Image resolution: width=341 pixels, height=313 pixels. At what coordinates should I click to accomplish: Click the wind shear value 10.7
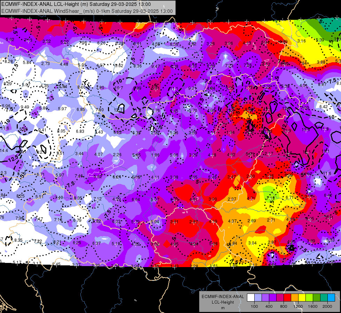[119, 88]
